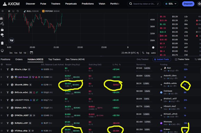Image resolution: width=201 pixels, height=133 pixels.
Task: Open wallet DYWC9z...N26T
Action: [22, 115]
